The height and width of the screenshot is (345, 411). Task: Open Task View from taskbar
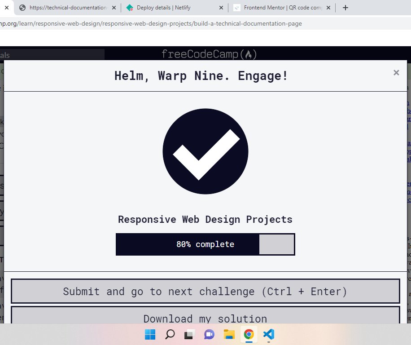coord(189,335)
